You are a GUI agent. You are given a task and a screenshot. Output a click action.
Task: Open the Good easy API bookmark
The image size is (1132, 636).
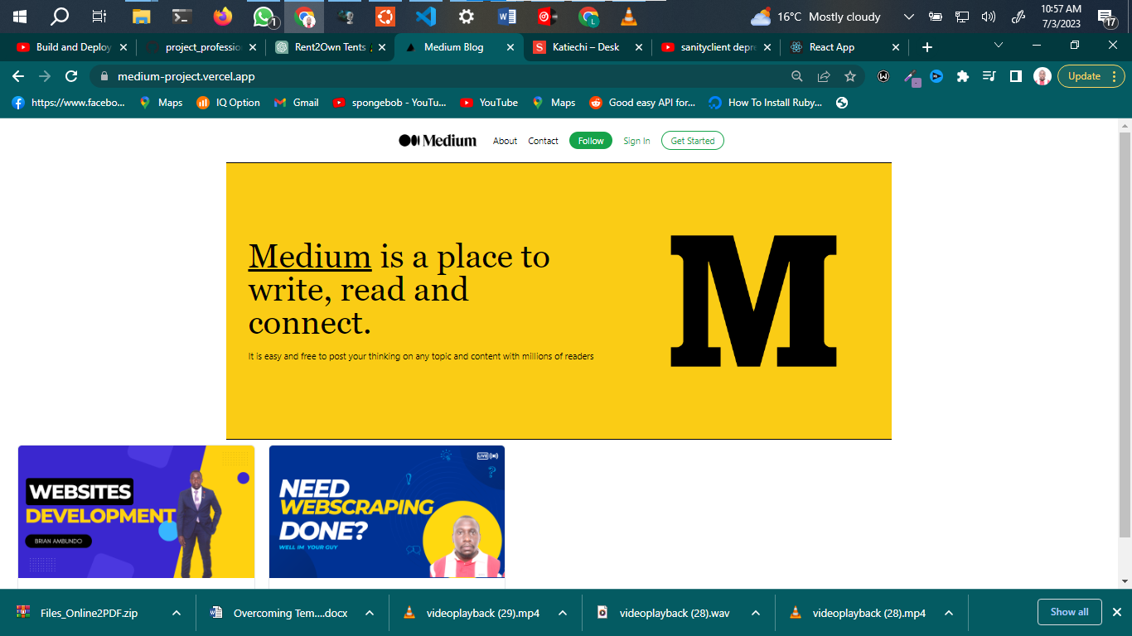(x=642, y=103)
